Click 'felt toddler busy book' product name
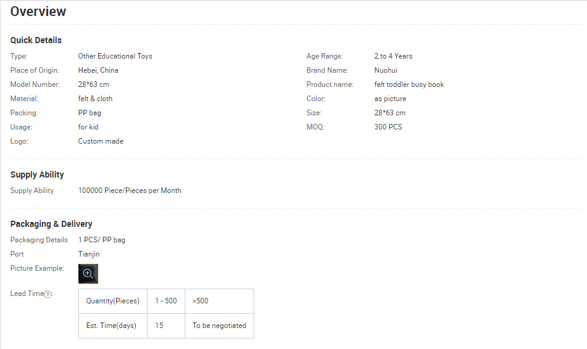The image size is (587, 349). (x=409, y=84)
